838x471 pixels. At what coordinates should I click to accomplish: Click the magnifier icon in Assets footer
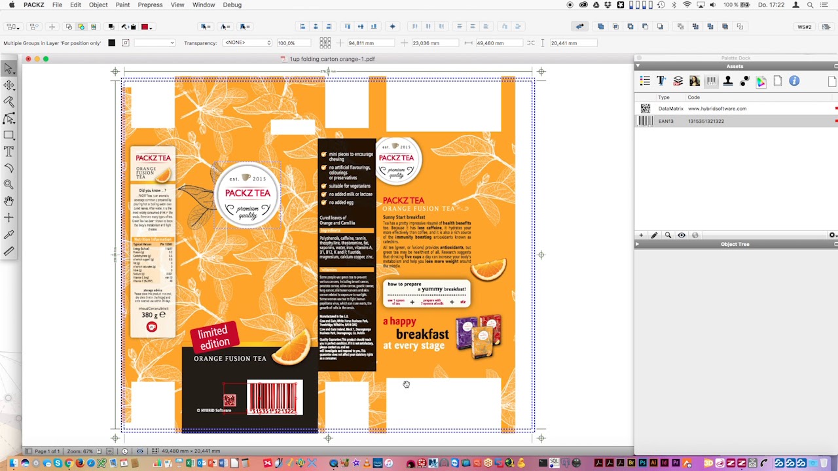(x=668, y=235)
